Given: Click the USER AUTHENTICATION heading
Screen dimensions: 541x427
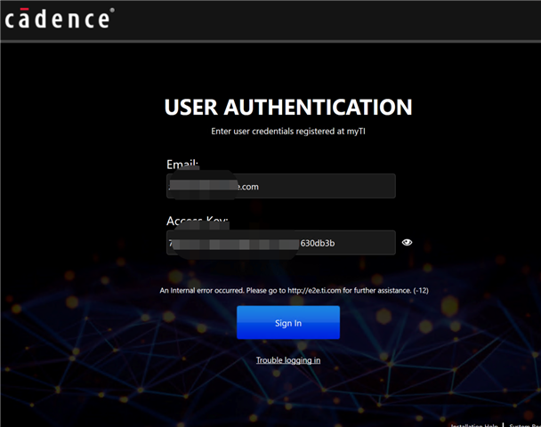Looking at the screenshot, I should (x=288, y=108).
